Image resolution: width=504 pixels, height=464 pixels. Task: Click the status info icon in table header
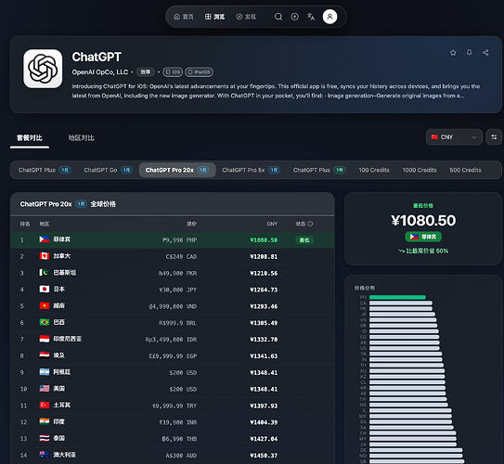coord(310,224)
